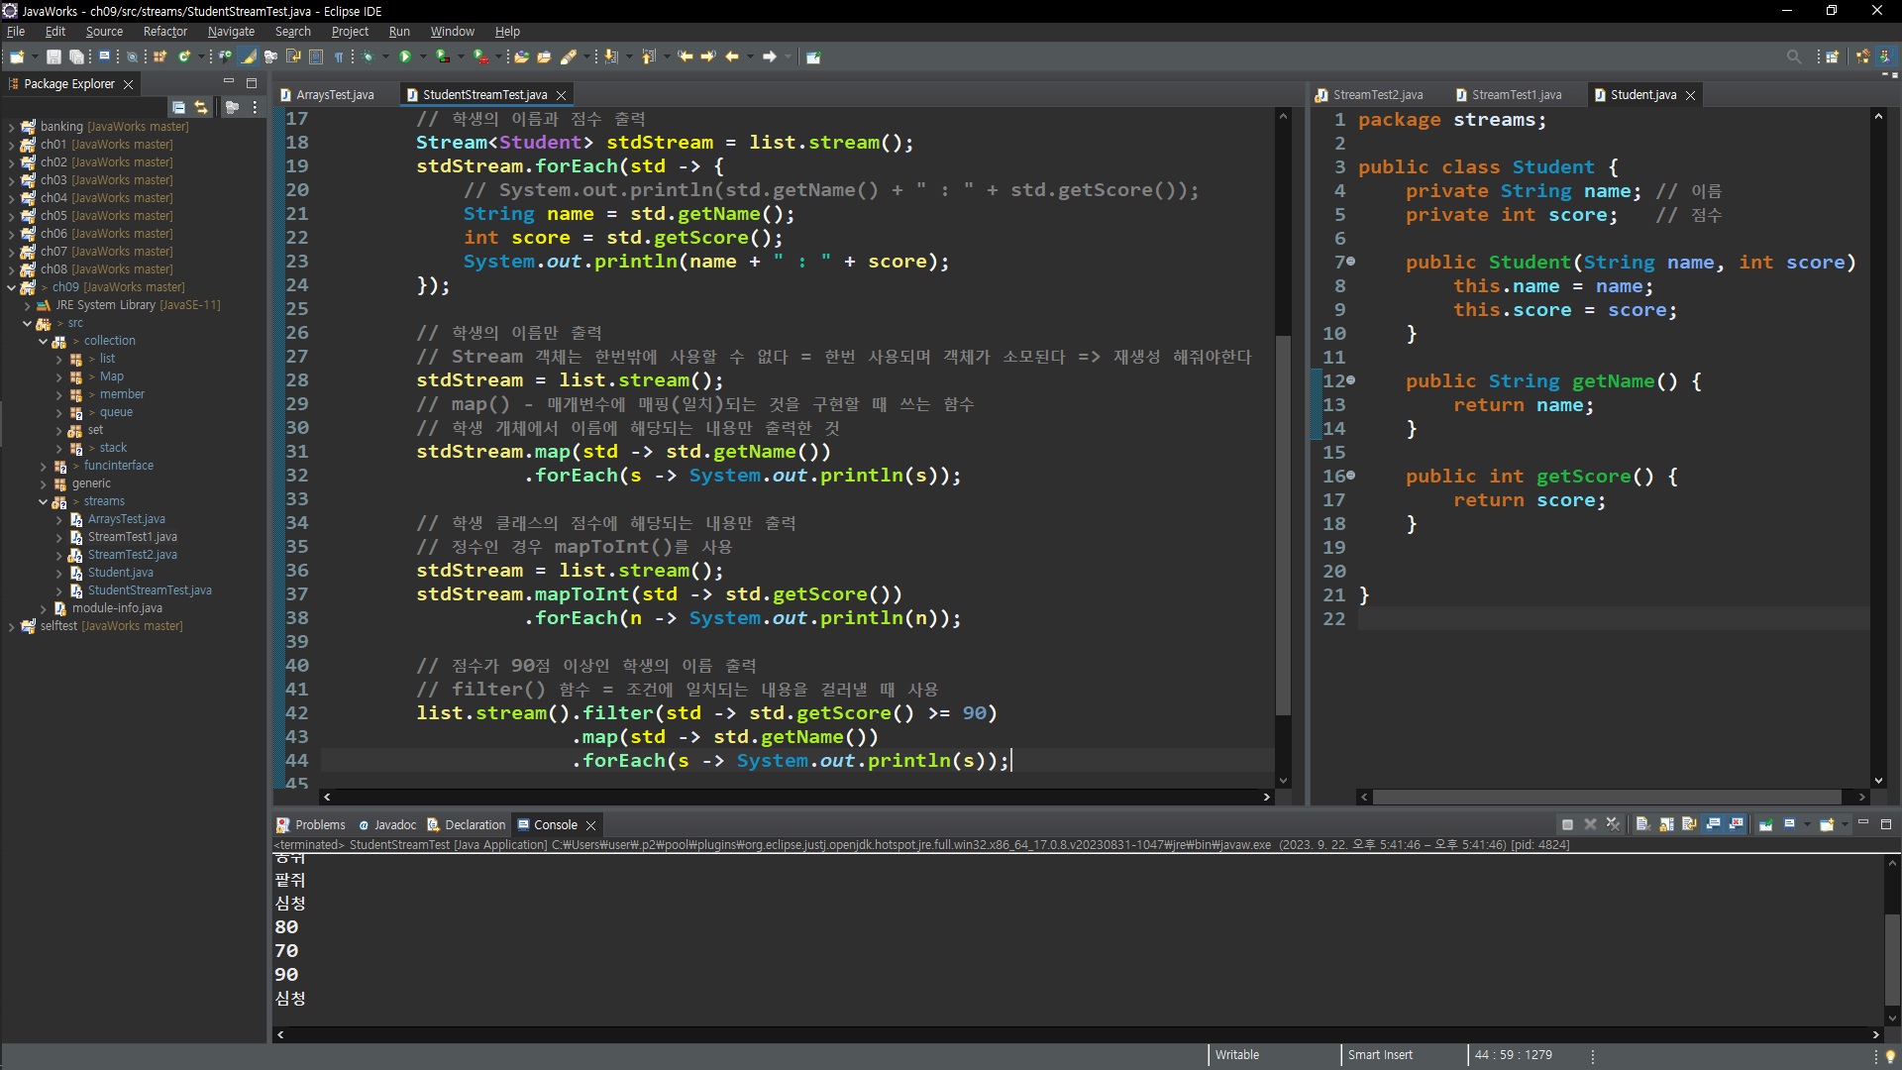Open the Problems view tab
This screenshot has height=1070, width=1902.
click(319, 824)
